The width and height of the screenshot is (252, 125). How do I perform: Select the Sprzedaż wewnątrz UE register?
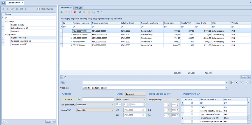pyautogui.click(x=21, y=41)
